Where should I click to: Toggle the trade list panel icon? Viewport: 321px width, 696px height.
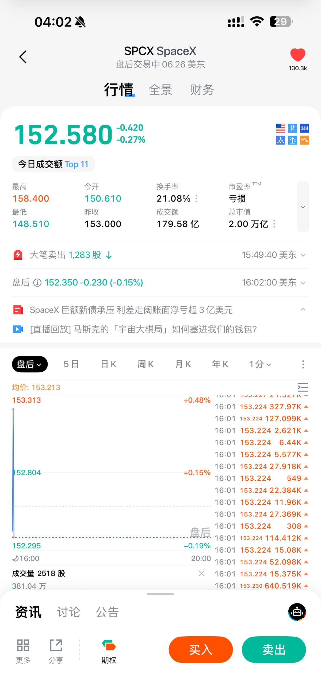[303, 387]
